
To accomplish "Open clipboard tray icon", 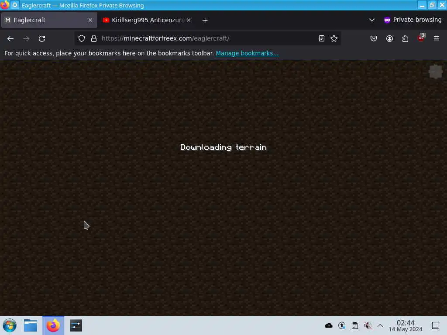I will [354, 325].
